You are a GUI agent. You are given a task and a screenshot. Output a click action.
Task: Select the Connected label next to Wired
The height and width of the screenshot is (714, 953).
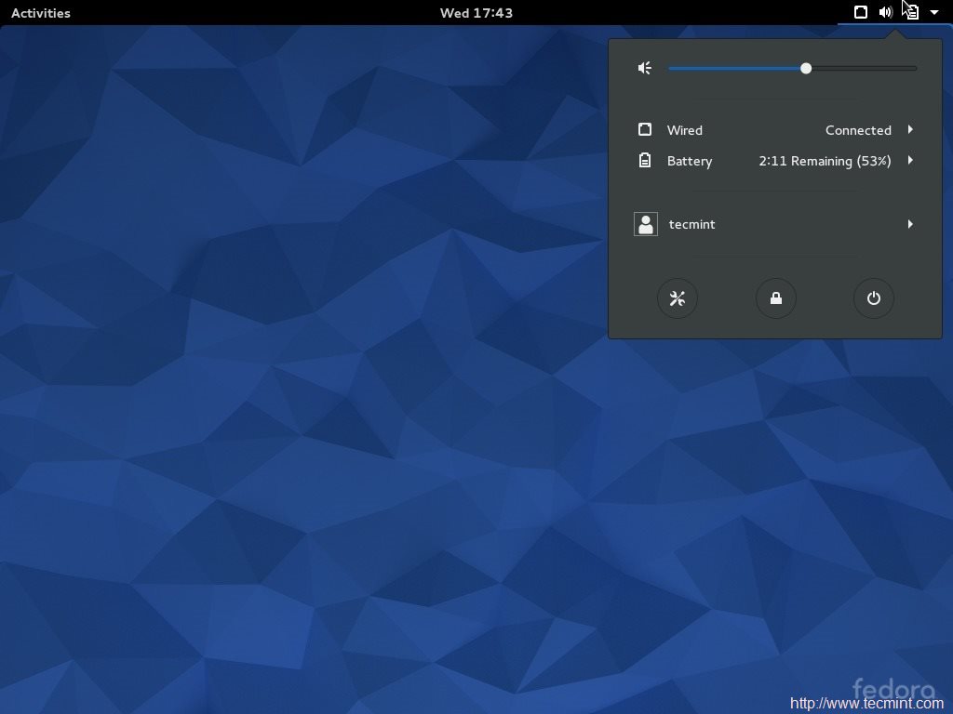858,129
